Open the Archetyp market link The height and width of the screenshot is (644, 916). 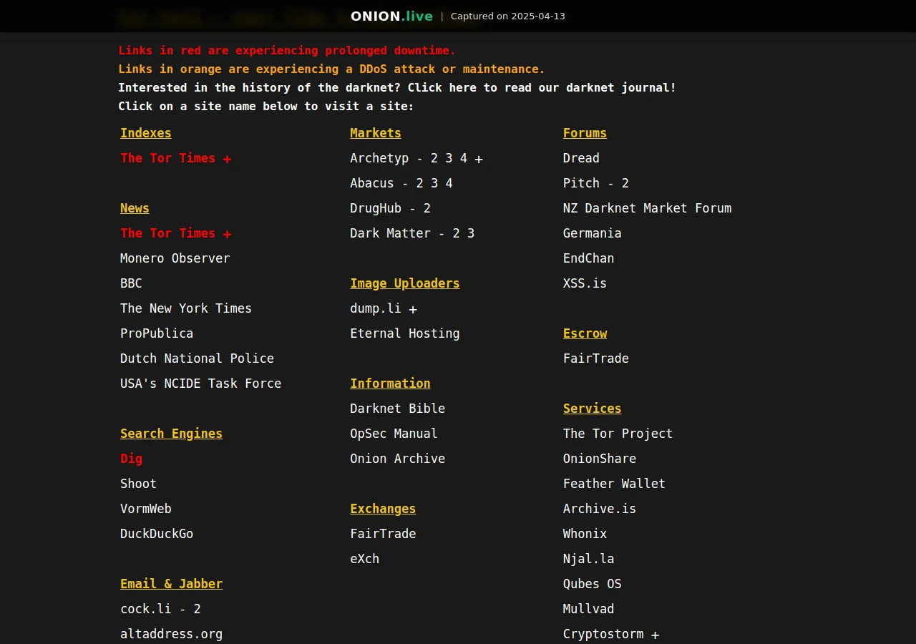pyautogui.click(x=379, y=158)
